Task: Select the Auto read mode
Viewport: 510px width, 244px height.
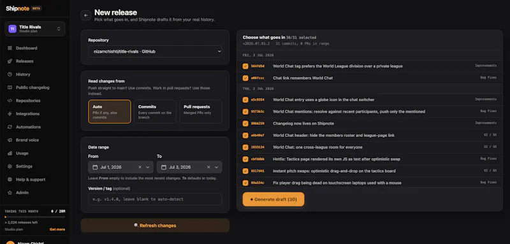Action: coord(110,111)
